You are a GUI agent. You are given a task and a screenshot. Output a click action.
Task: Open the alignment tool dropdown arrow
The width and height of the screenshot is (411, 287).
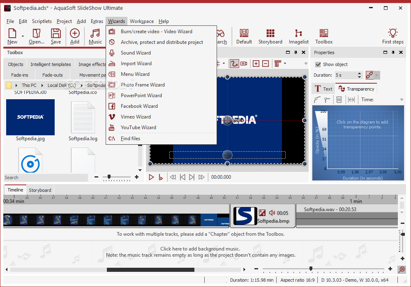[x=285, y=64]
